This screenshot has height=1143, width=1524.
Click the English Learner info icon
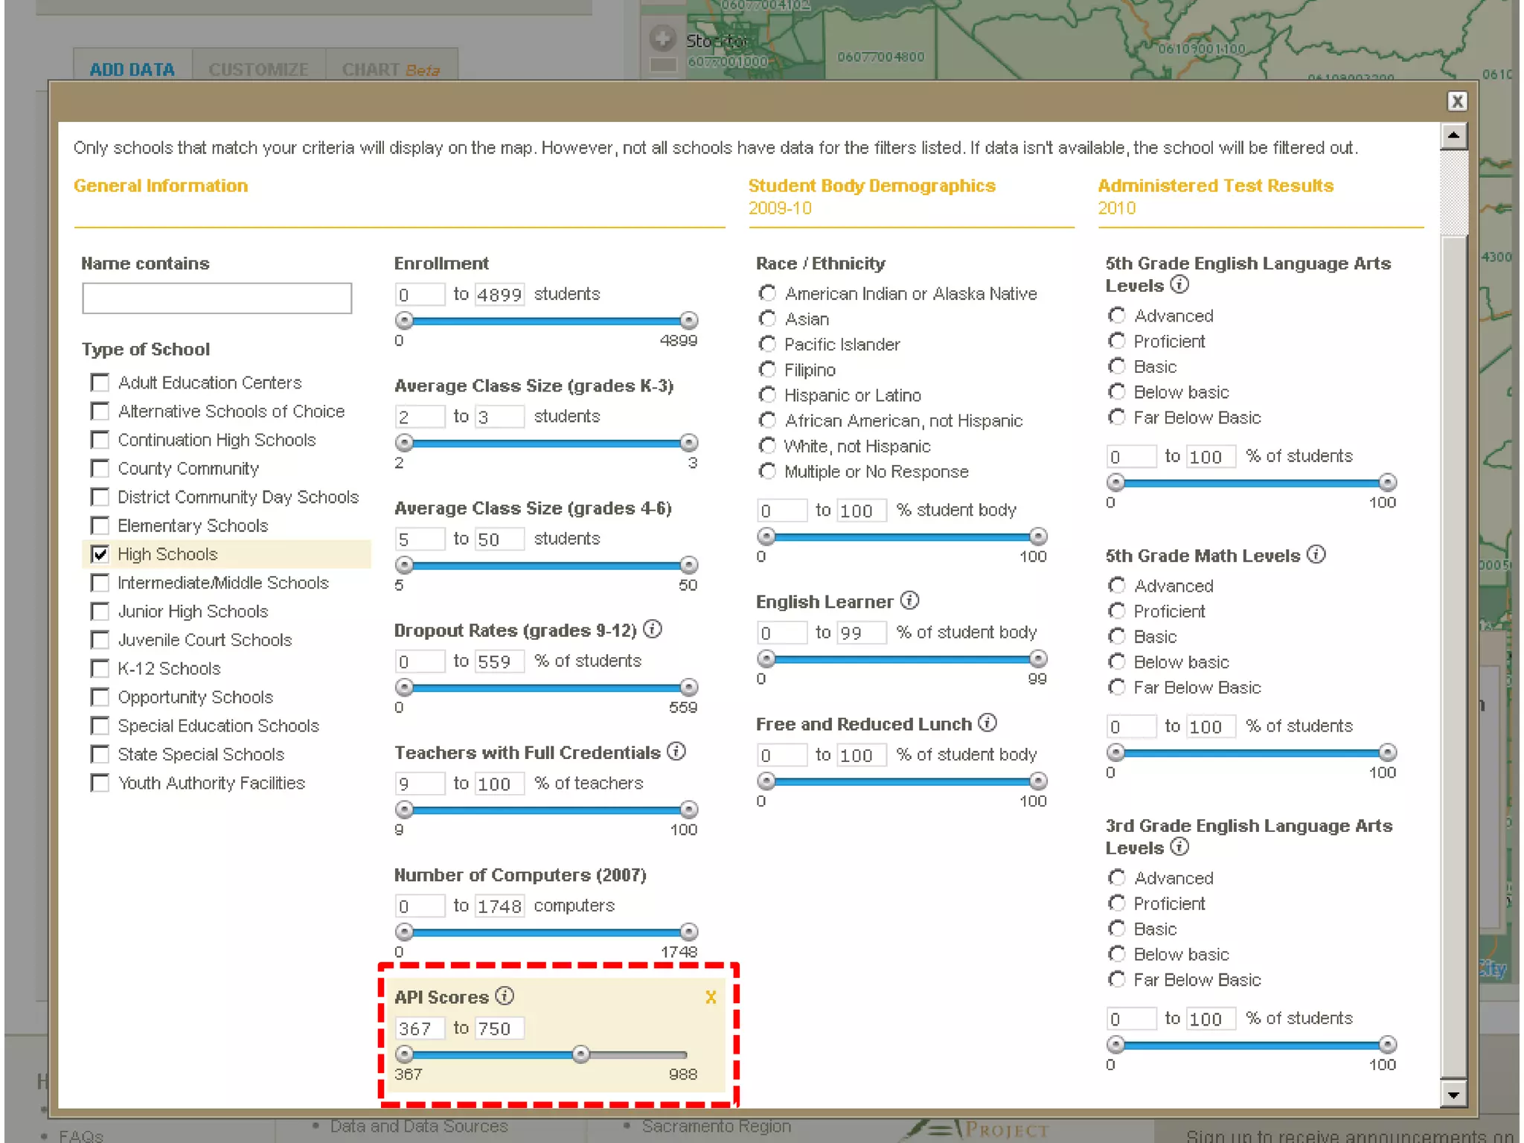(910, 601)
